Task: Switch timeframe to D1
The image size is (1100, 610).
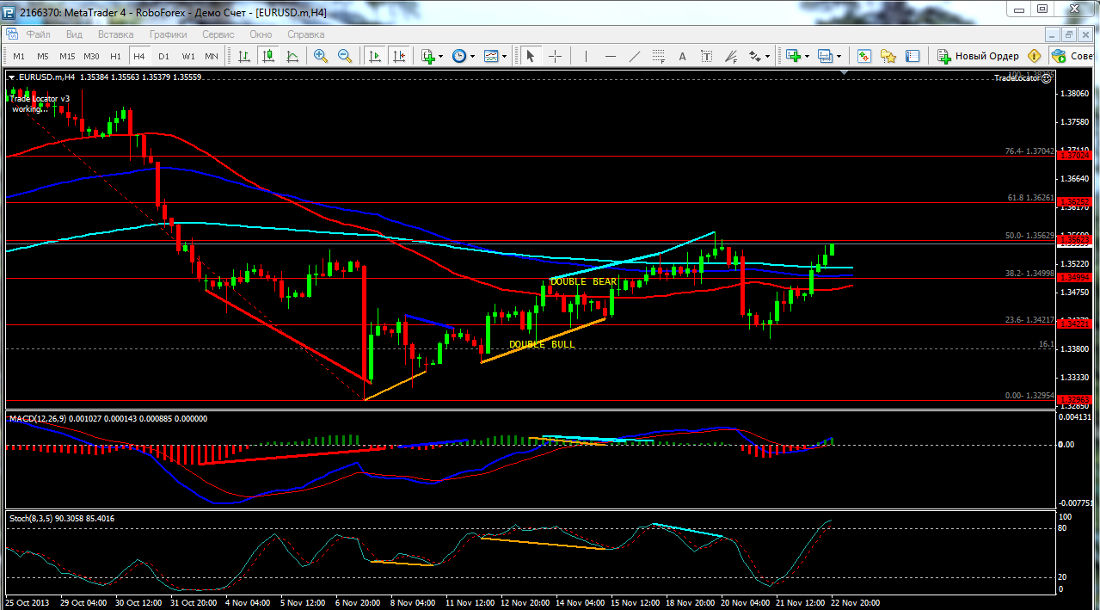Action: 163,56
